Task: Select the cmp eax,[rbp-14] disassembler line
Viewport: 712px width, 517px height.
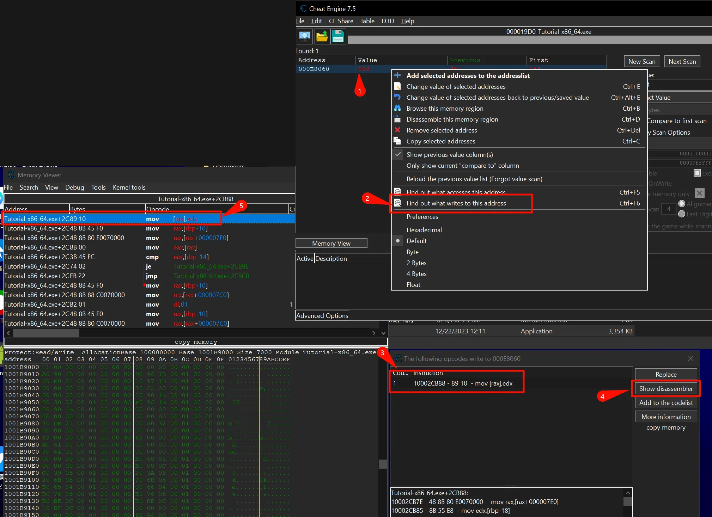Action: coord(149,257)
